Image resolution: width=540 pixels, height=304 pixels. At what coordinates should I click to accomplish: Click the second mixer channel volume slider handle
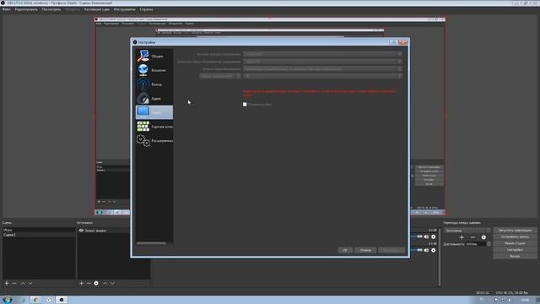coord(419,250)
